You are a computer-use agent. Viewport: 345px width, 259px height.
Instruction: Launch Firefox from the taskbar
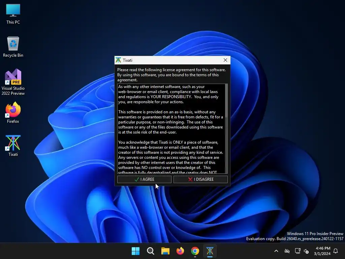(180, 251)
